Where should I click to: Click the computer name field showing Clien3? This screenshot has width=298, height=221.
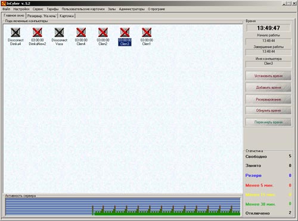pyautogui.click(x=268, y=64)
